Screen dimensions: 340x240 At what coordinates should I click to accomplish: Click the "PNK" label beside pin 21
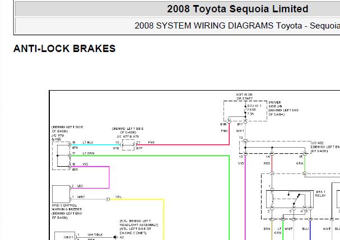pos(151,142)
